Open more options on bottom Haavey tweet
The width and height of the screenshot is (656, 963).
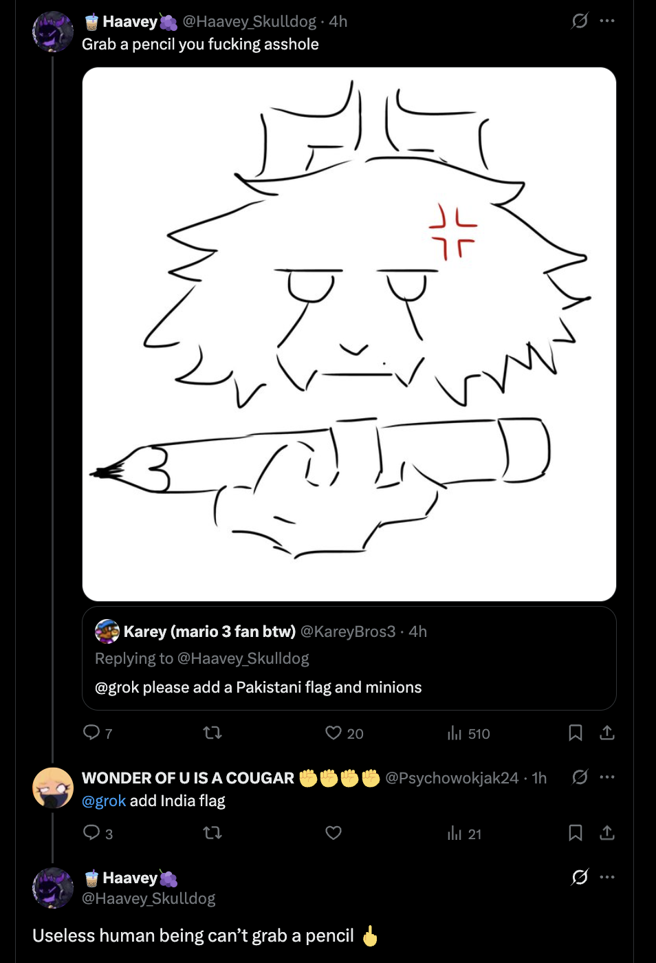[x=607, y=877]
